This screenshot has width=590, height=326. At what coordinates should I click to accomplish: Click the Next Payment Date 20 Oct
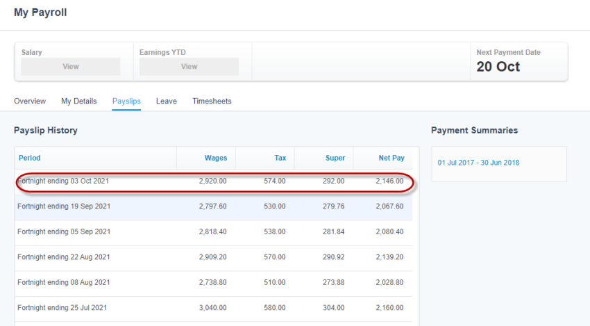pos(498,67)
